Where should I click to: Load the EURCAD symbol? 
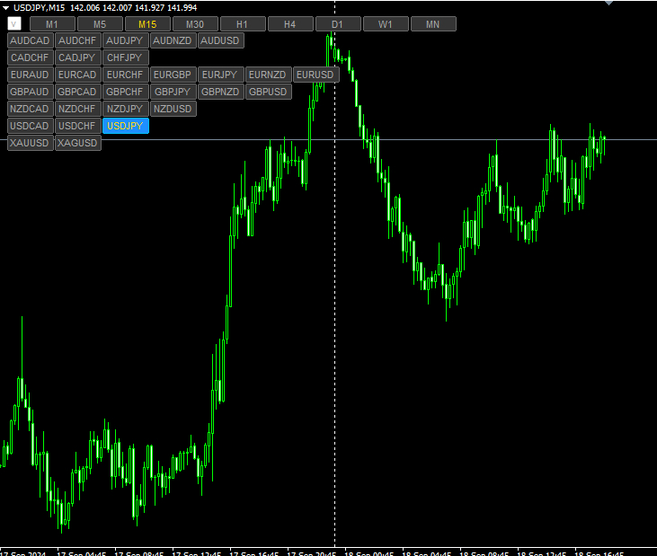[77, 75]
